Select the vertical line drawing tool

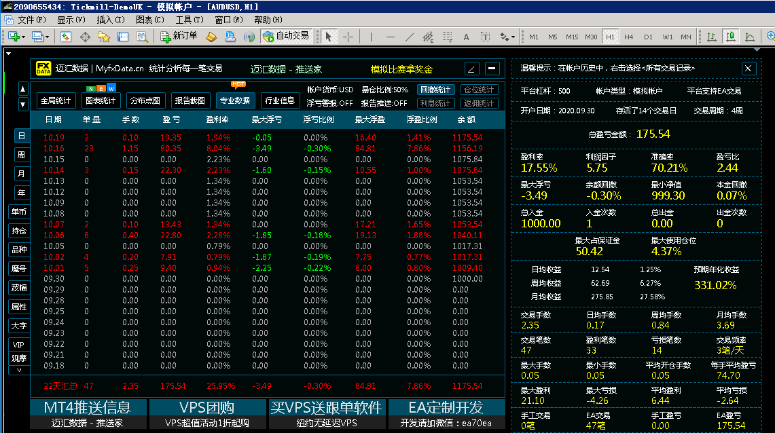[371, 37]
